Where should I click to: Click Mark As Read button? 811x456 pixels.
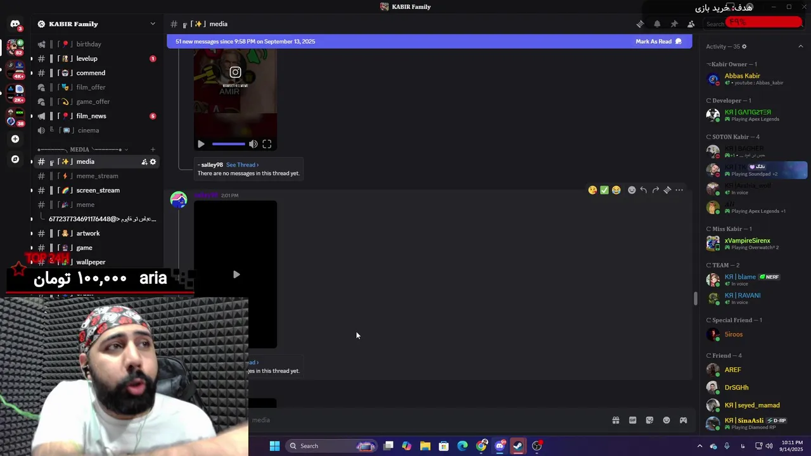658,41
